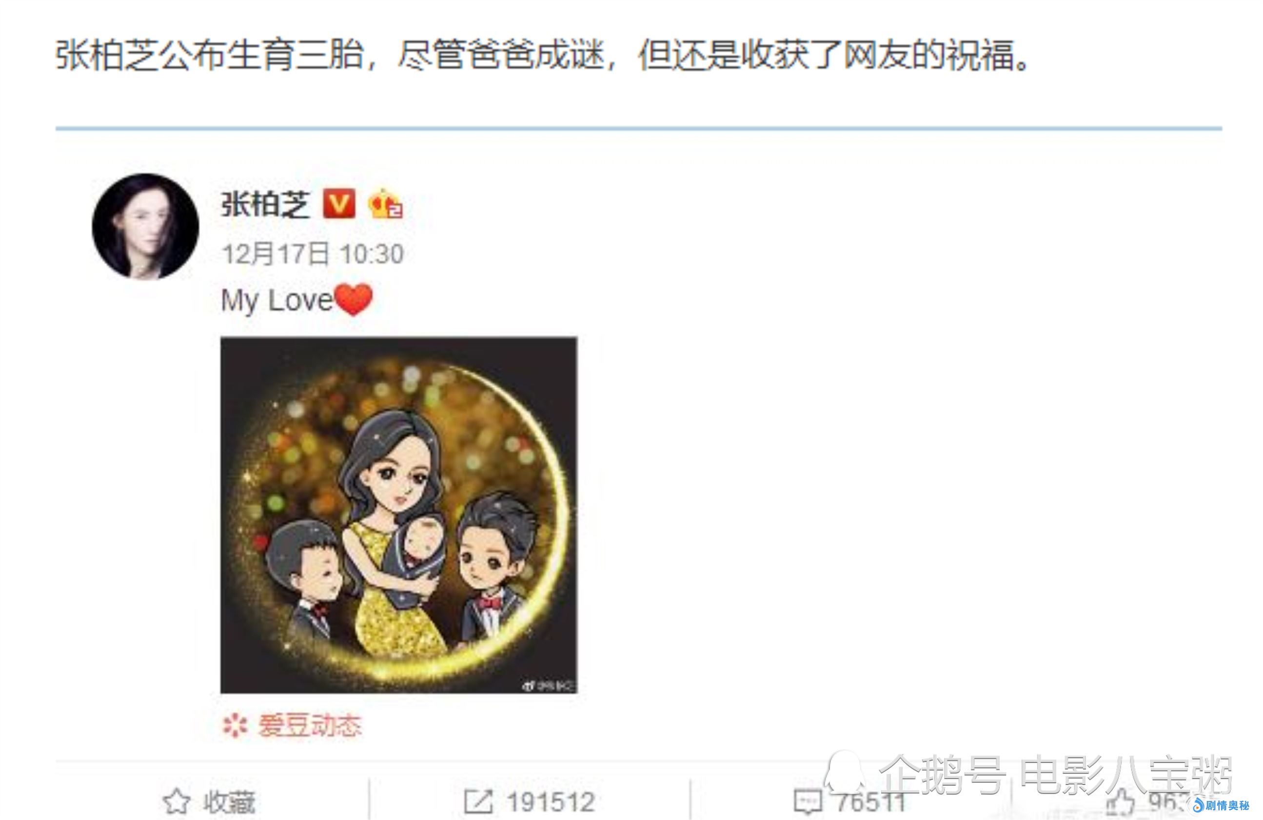Open comments via the speech bubble icon
This screenshot has width=1263, height=820.
click(808, 801)
